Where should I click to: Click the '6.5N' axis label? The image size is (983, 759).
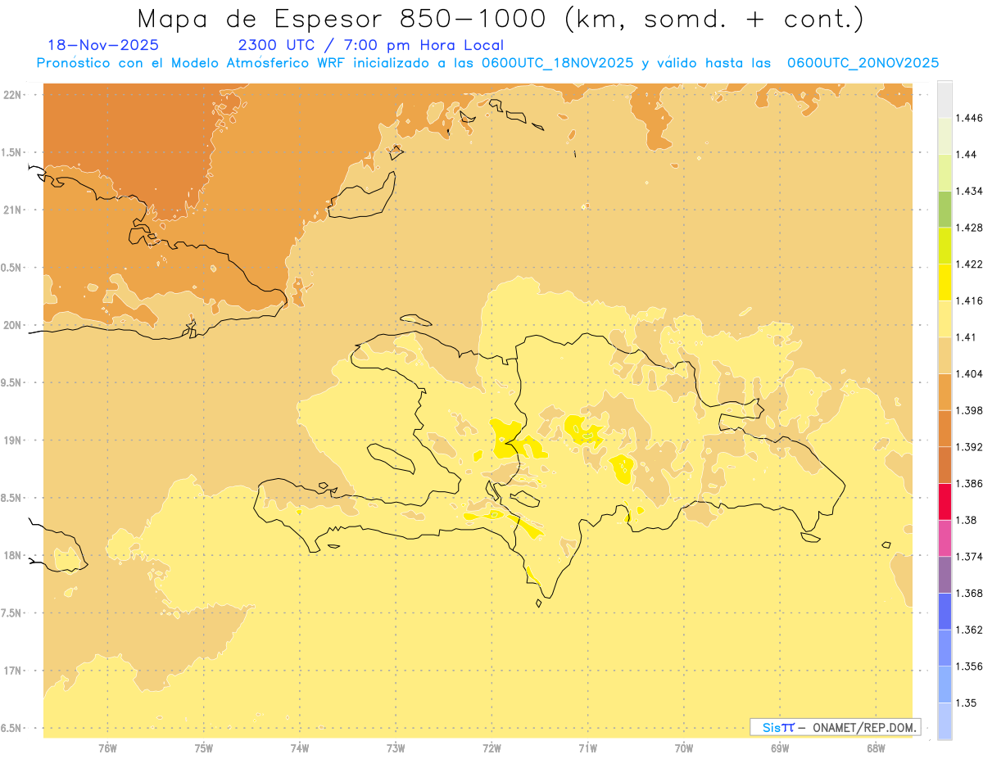click(x=12, y=728)
